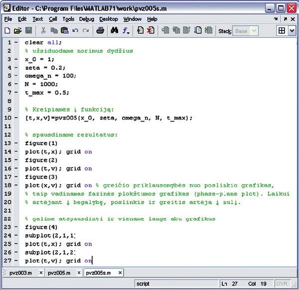The width and height of the screenshot is (299, 290).
Task: Toggle breakpoint dash on line 3
Action: pyautogui.click(x=16, y=59)
